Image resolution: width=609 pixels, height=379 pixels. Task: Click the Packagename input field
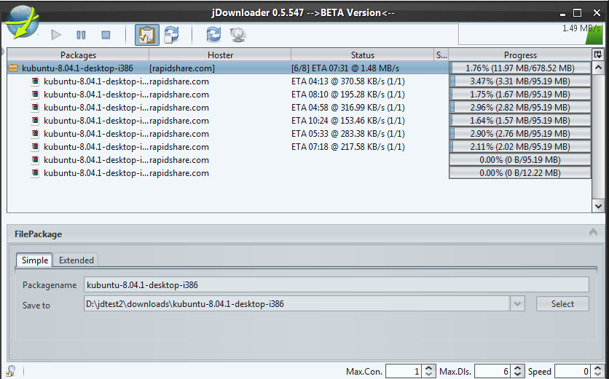(337, 284)
